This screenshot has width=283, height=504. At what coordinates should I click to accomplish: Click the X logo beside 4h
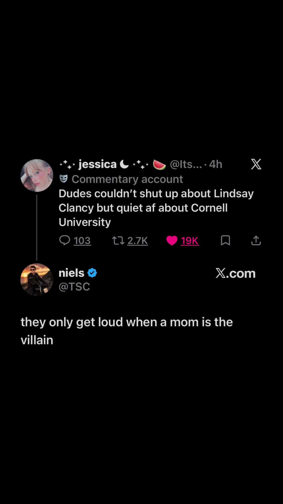pos(256,164)
